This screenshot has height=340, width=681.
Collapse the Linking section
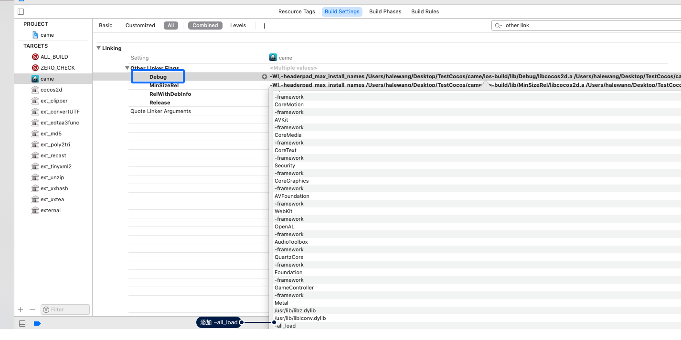[99, 48]
